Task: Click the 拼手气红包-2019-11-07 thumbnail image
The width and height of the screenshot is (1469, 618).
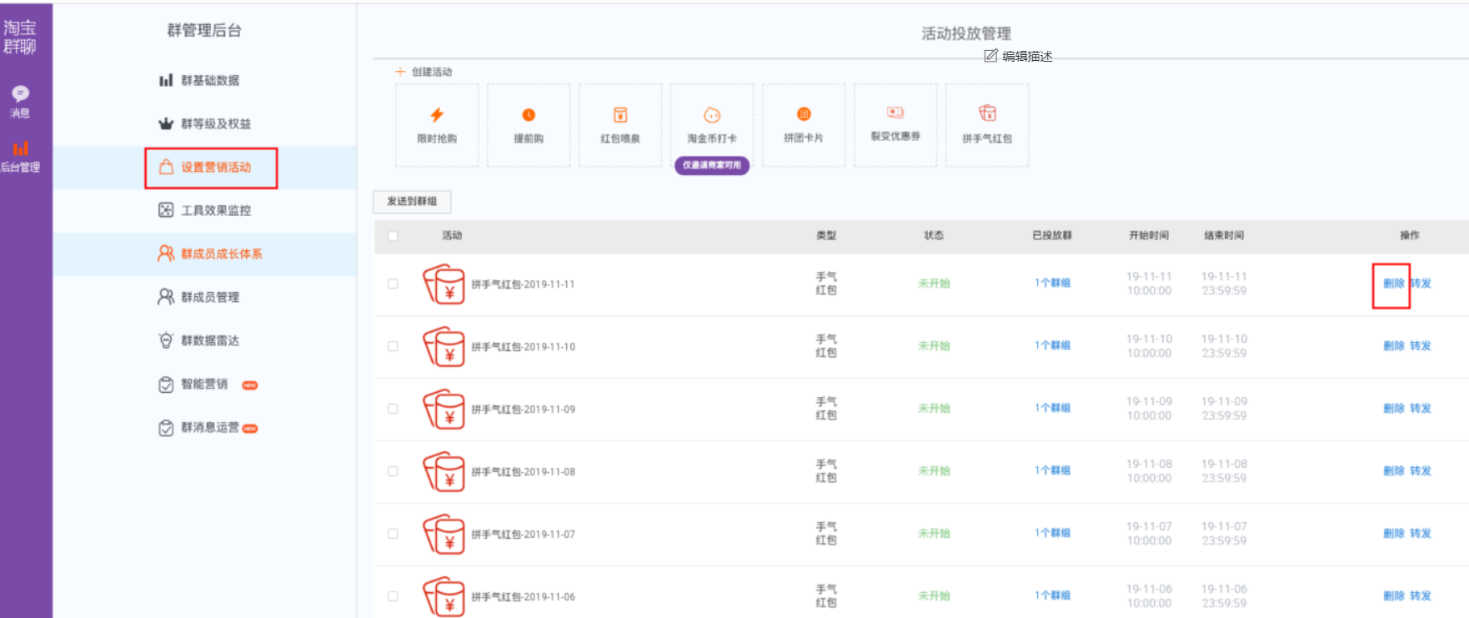Action: coord(444,535)
